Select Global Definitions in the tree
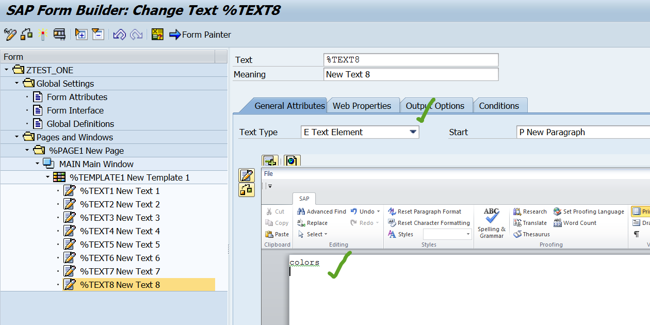Screen dimensions: 650x325 pyautogui.click(x=80, y=123)
